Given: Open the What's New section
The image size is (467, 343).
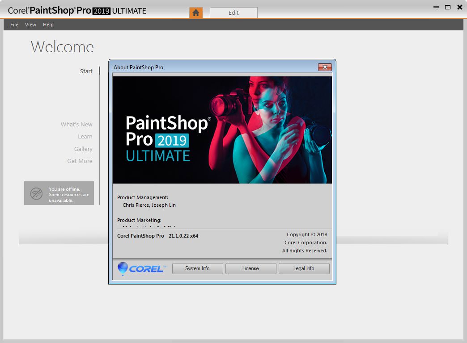Looking at the screenshot, I should pyautogui.click(x=76, y=124).
